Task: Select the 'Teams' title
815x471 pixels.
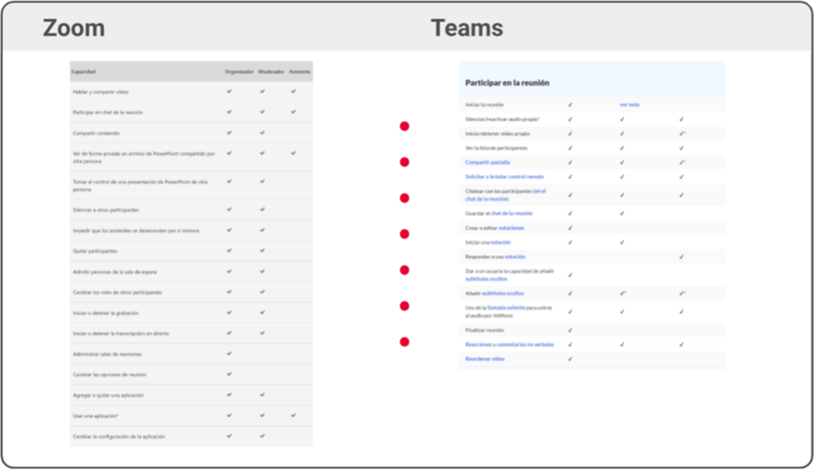Action: pyautogui.click(x=466, y=28)
